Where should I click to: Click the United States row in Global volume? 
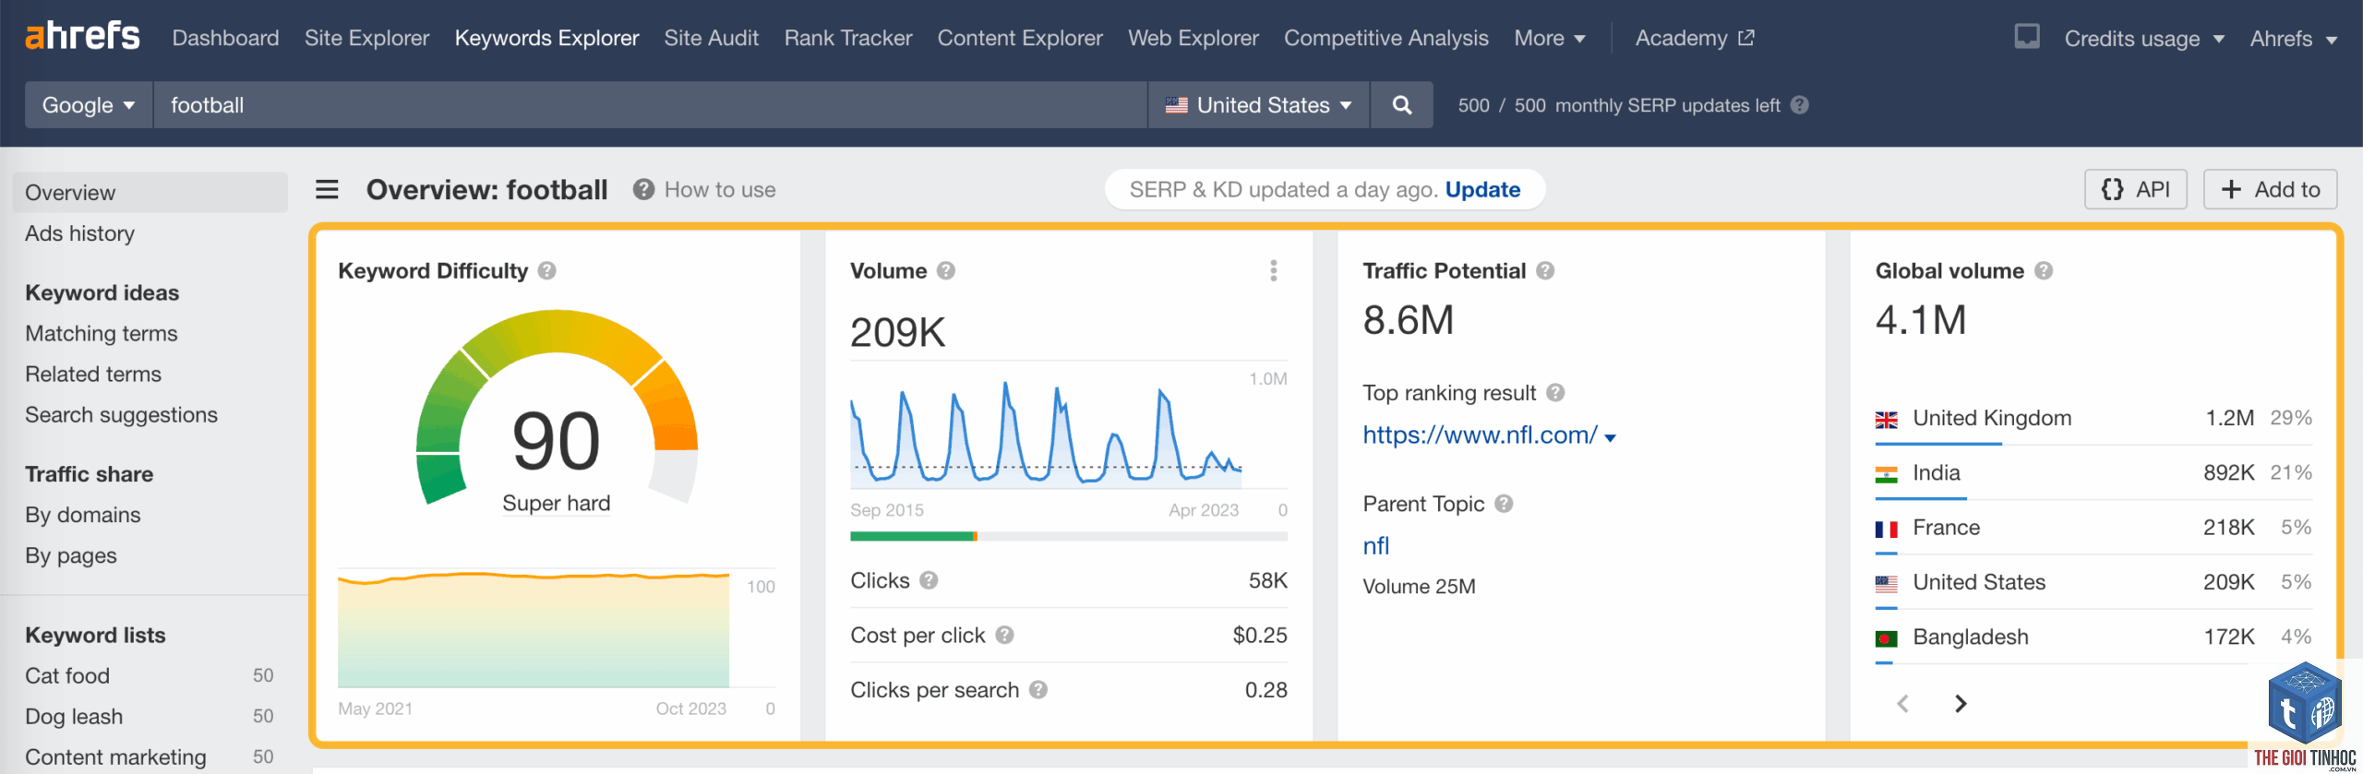point(2093,583)
